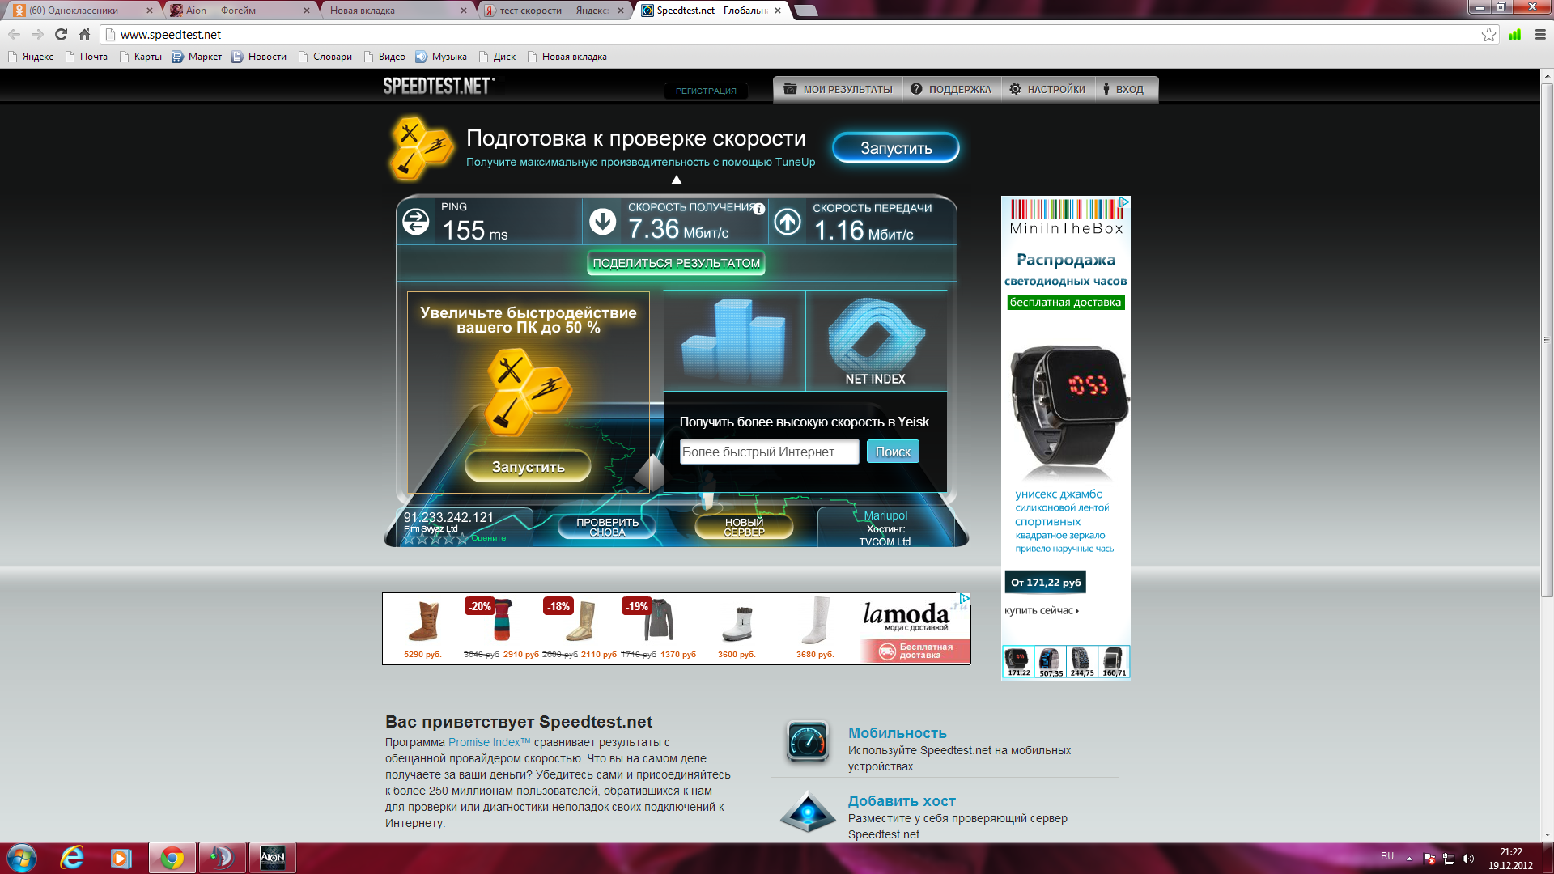1554x874 pixels.
Task: Open a new tab button
Action: click(x=805, y=11)
